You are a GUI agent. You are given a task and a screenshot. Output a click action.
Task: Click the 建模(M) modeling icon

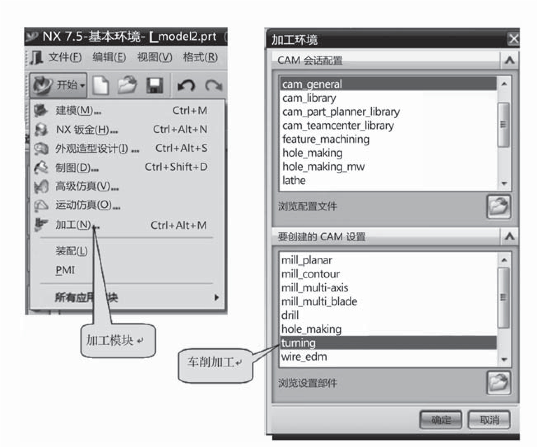(x=41, y=110)
